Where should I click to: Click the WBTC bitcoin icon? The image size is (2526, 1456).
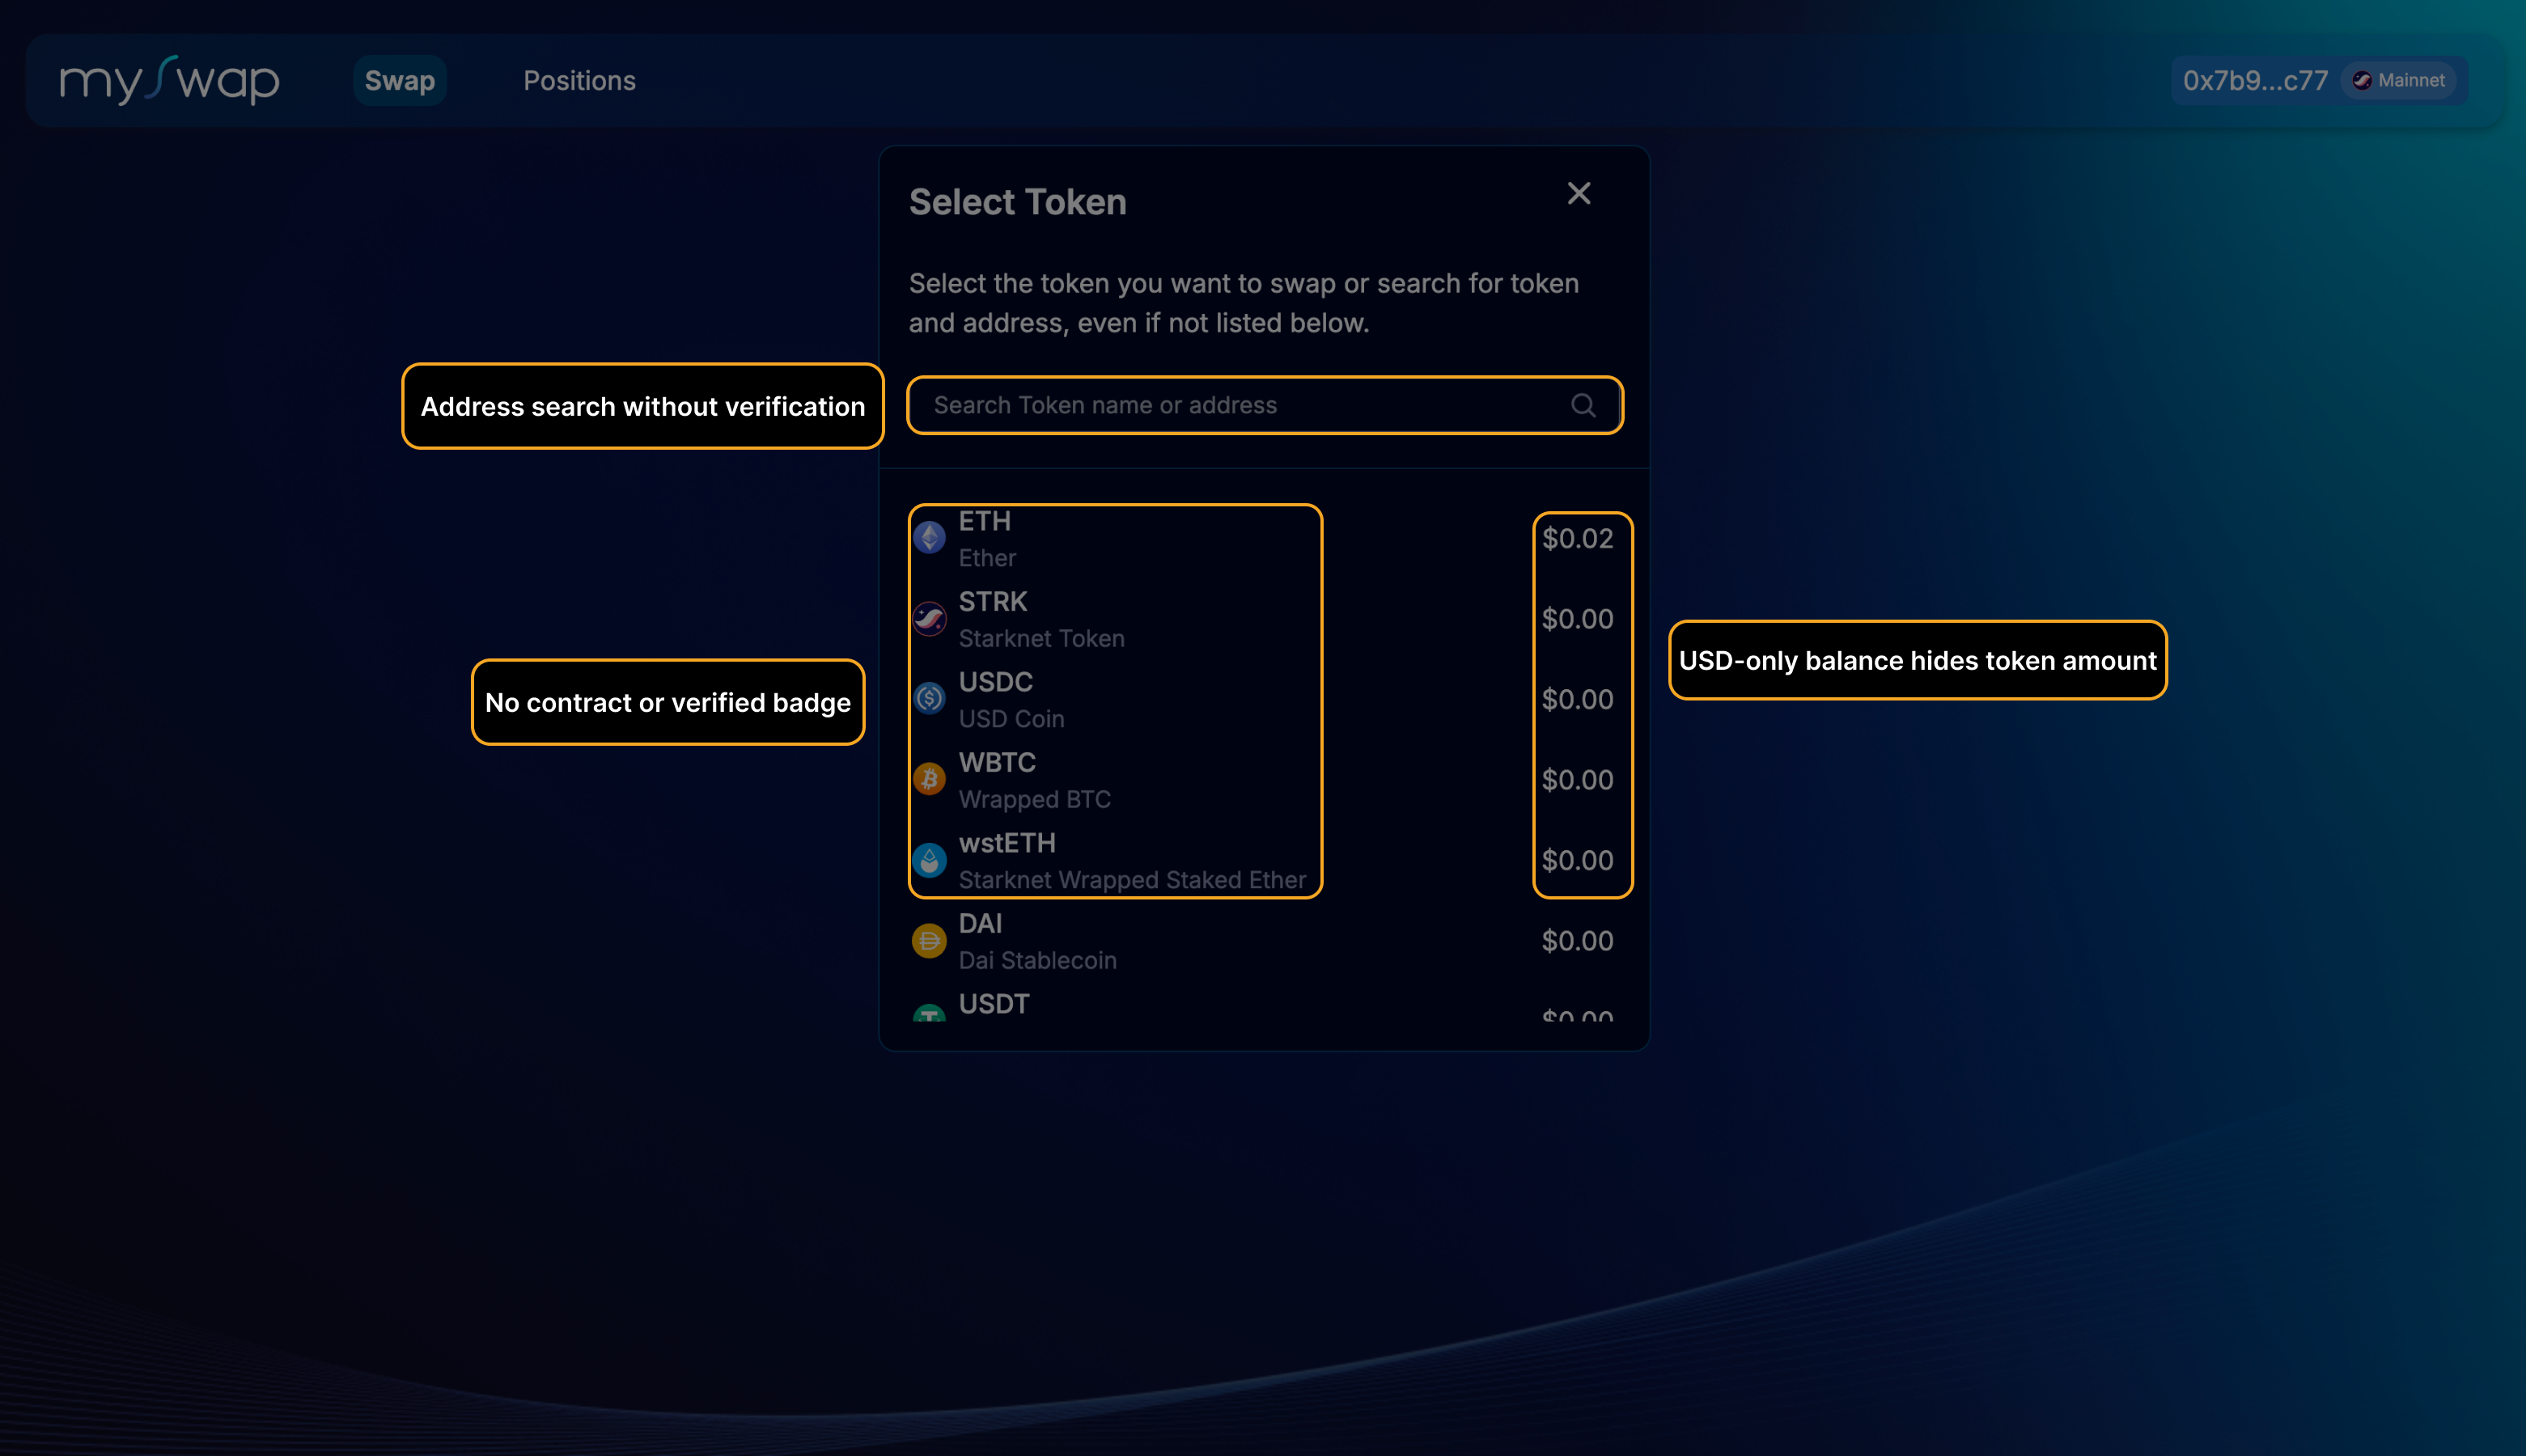tap(929, 779)
